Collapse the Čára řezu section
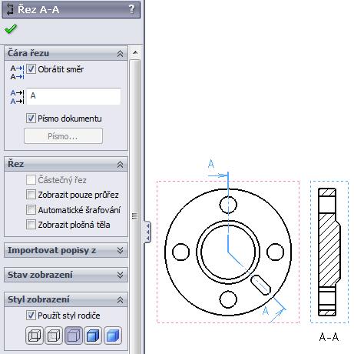Image resolution: width=354 pixels, height=354 pixels. click(x=120, y=53)
